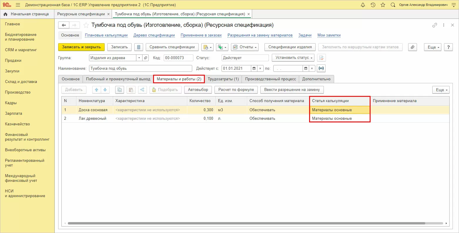Select the Лак древесный table row

point(93,119)
